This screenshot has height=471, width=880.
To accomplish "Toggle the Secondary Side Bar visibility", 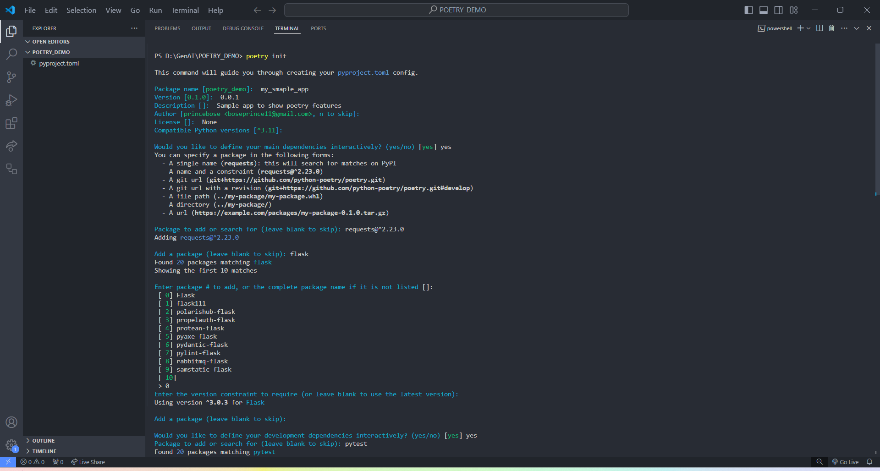I will coord(779,10).
